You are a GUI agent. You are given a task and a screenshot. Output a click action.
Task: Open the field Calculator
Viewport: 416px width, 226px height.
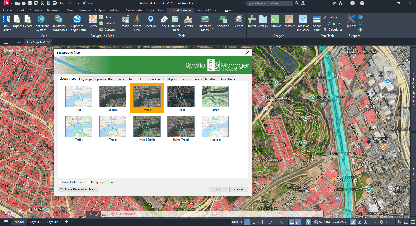click(x=333, y=30)
